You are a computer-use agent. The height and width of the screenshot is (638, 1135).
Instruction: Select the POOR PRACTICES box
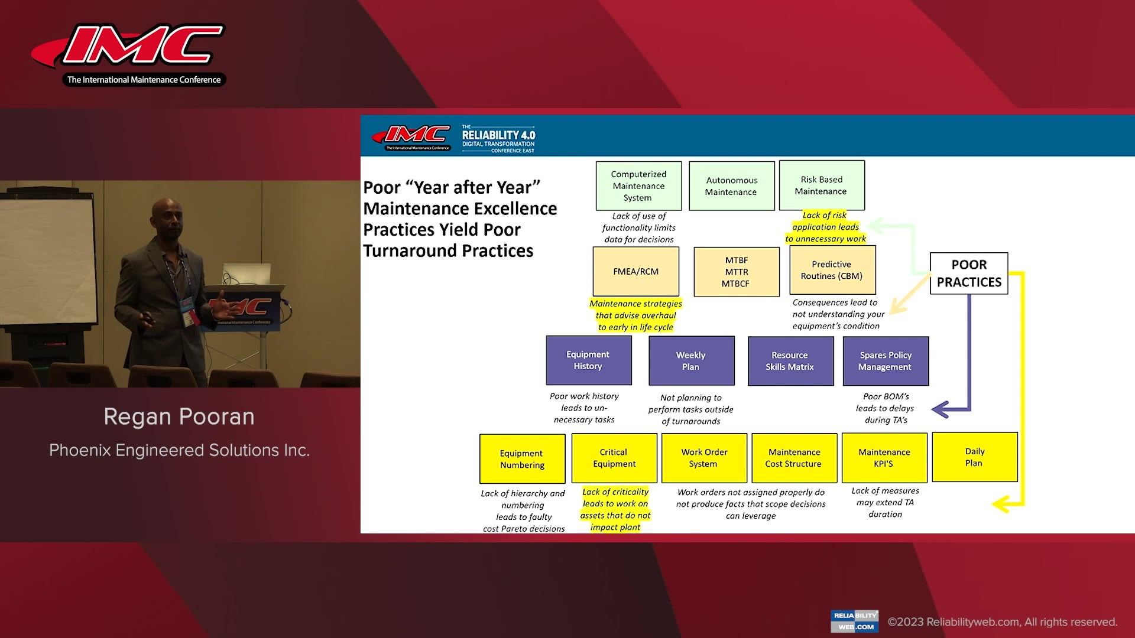click(969, 274)
